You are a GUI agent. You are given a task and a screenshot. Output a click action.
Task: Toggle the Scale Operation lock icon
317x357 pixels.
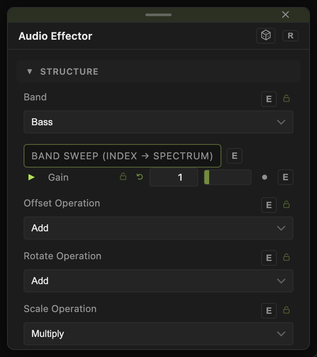click(286, 310)
